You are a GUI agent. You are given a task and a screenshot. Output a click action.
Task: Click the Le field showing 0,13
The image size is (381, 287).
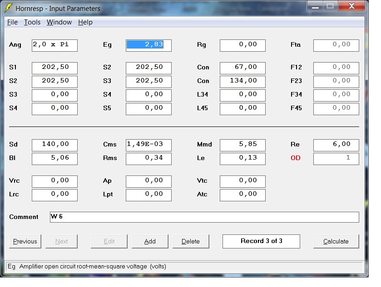tap(243, 159)
